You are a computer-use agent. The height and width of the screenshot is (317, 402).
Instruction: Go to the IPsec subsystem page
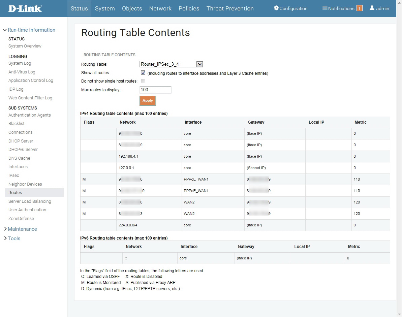coord(14,176)
